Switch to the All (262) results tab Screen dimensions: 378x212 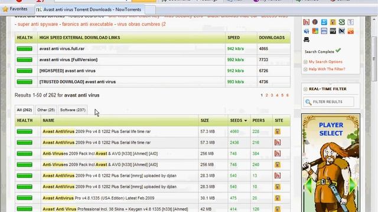tap(24, 110)
